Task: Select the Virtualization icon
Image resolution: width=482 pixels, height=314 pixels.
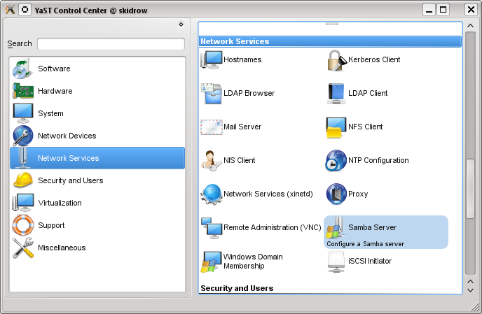Action: click(23, 203)
